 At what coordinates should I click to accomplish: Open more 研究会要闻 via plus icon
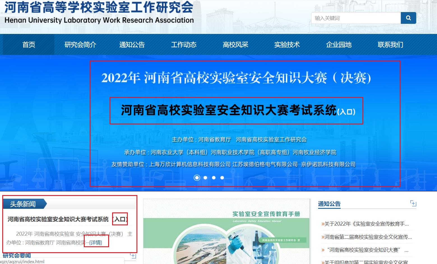pyautogui.click(x=133, y=256)
